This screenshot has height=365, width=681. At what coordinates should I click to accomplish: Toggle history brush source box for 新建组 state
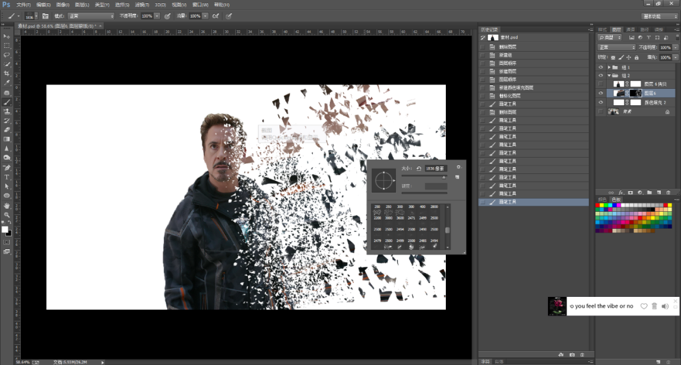point(482,55)
